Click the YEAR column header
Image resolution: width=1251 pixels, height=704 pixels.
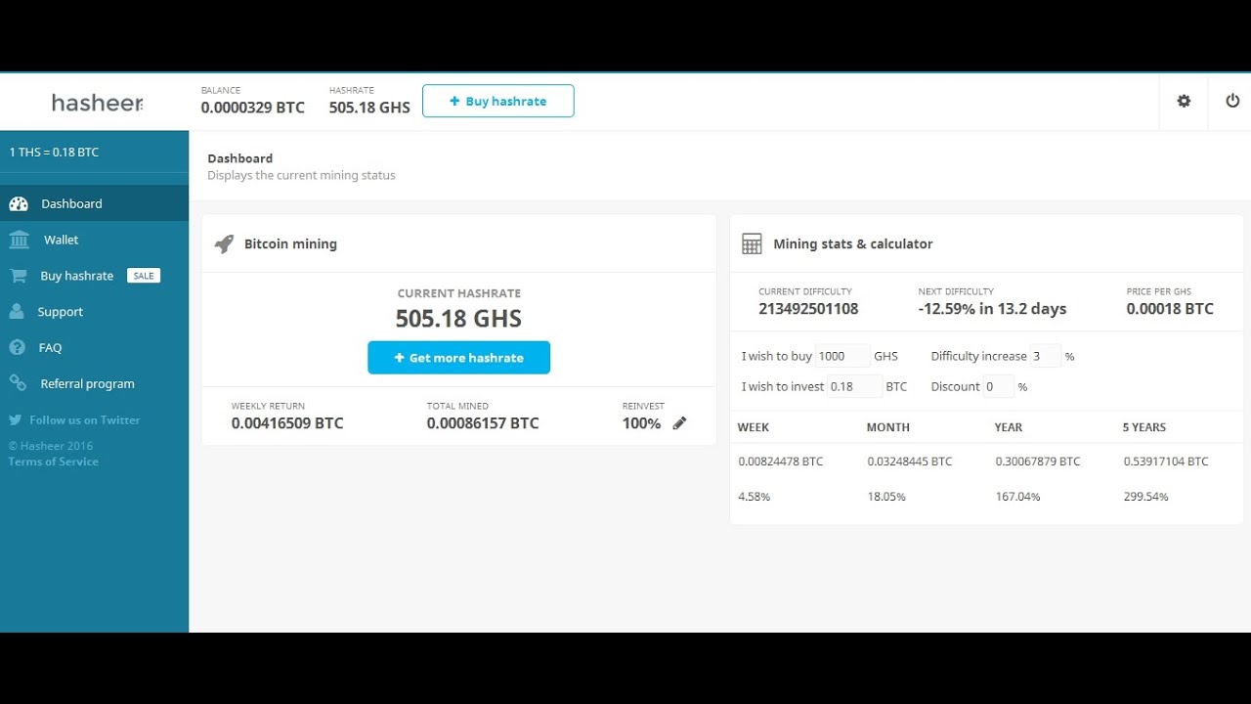pyautogui.click(x=1009, y=427)
